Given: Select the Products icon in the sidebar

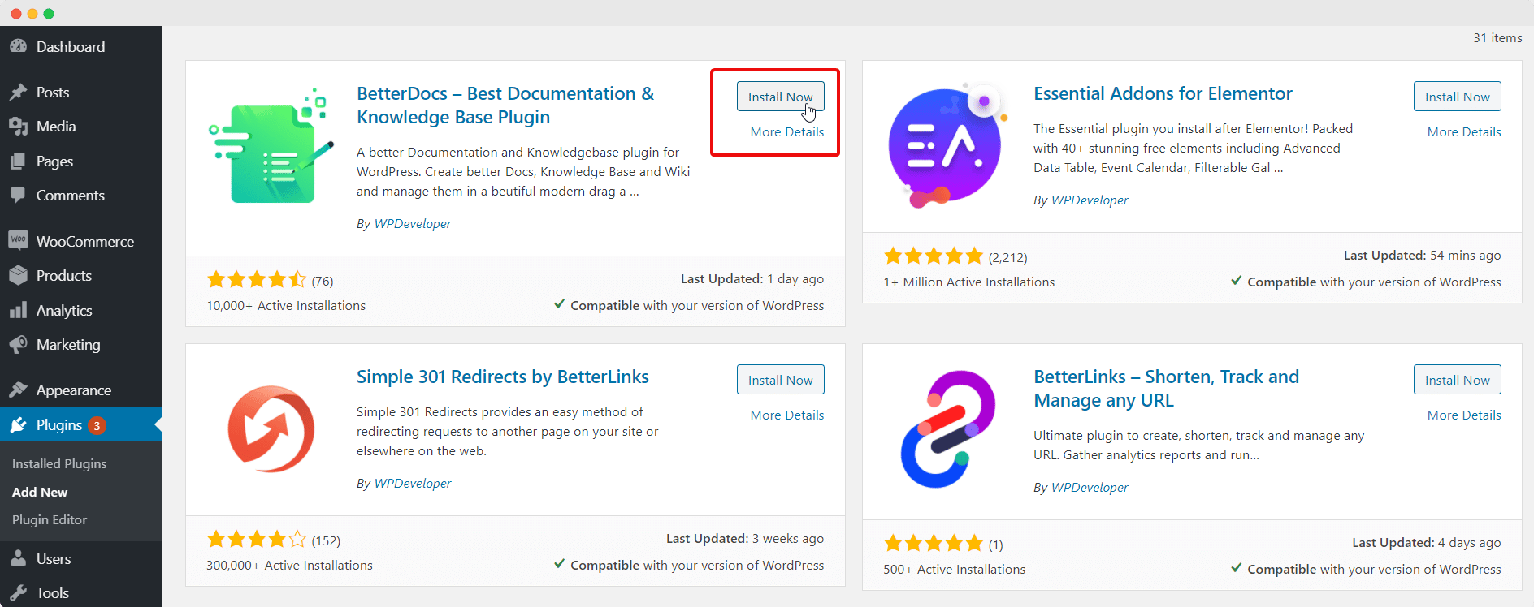Looking at the screenshot, I should tap(18, 275).
